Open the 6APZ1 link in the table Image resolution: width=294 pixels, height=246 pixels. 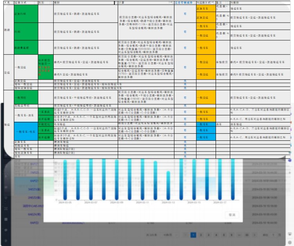[34, 181]
